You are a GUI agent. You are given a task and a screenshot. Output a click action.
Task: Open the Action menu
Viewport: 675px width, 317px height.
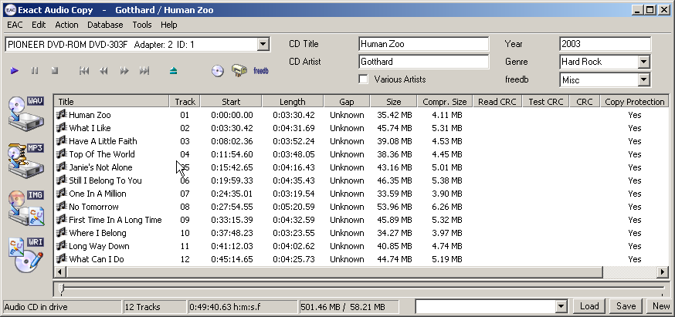click(x=66, y=25)
